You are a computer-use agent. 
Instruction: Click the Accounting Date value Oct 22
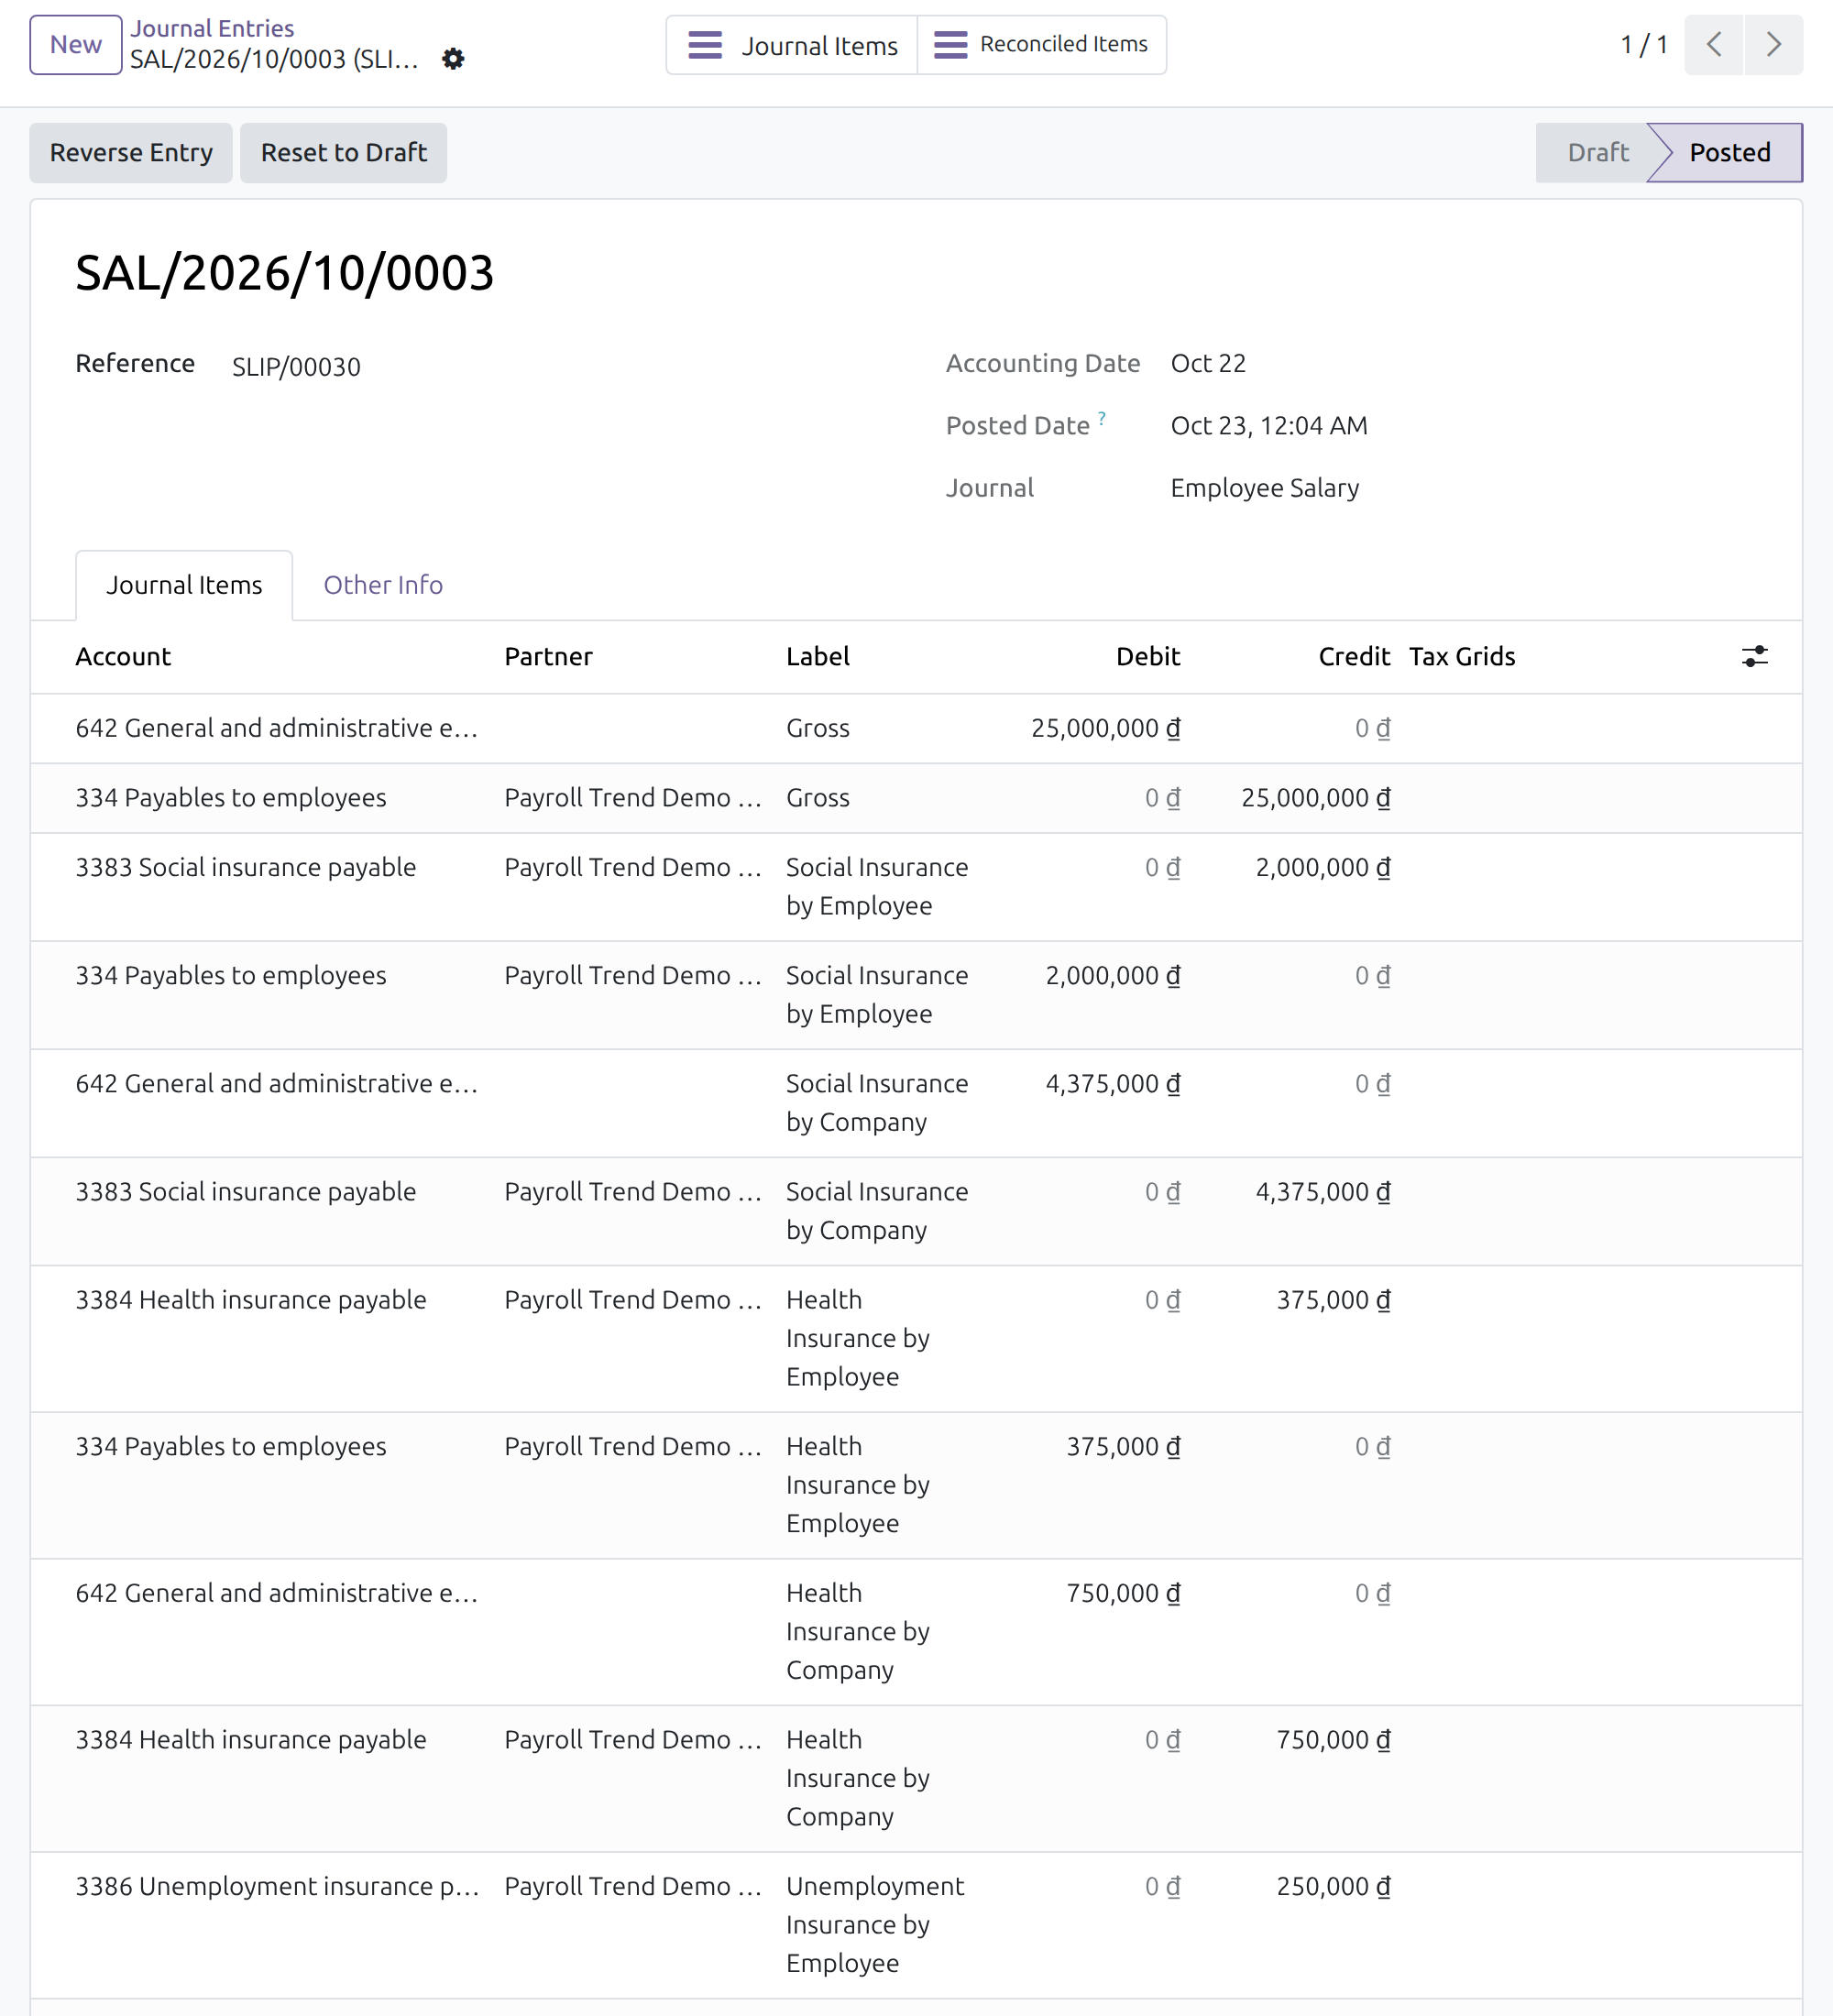(1208, 363)
